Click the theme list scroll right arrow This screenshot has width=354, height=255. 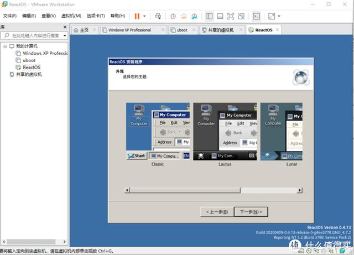pos(300,190)
